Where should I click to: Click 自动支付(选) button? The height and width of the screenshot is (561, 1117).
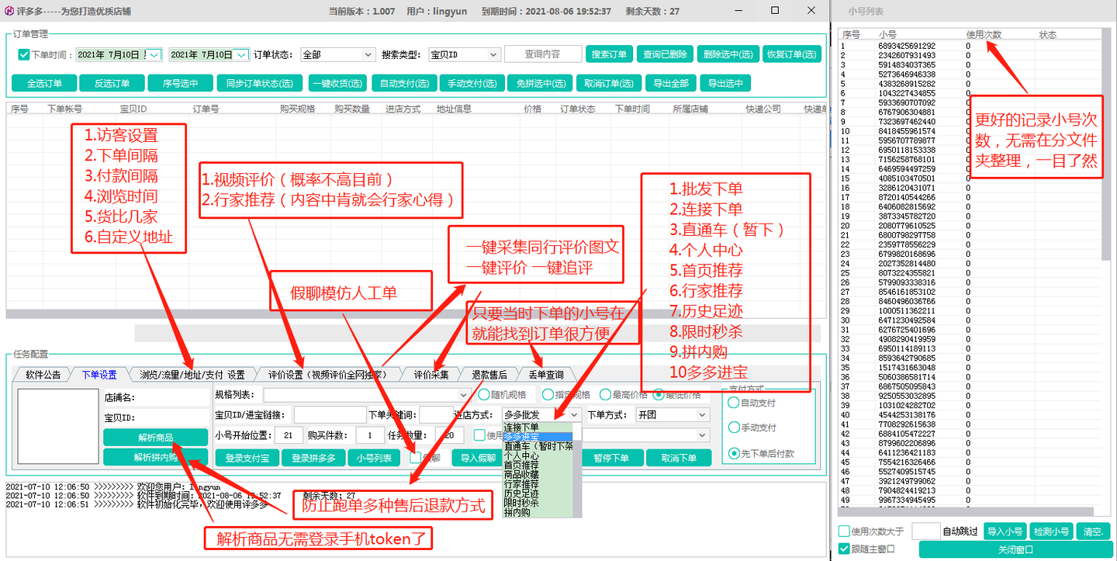pyautogui.click(x=403, y=83)
